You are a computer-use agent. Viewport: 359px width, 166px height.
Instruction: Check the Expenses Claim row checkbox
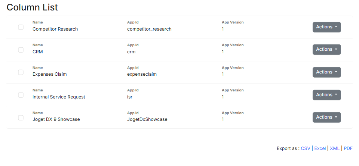pyautogui.click(x=21, y=72)
